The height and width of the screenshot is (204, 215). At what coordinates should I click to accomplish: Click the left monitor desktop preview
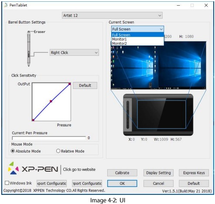pyautogui.click(x=134, y=65)
